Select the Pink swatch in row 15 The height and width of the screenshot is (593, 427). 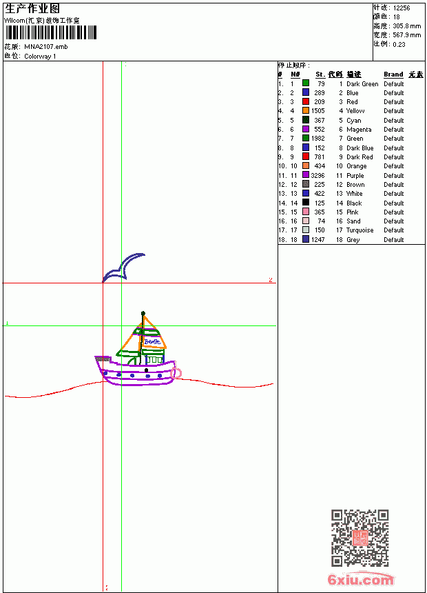coord(306,212)
